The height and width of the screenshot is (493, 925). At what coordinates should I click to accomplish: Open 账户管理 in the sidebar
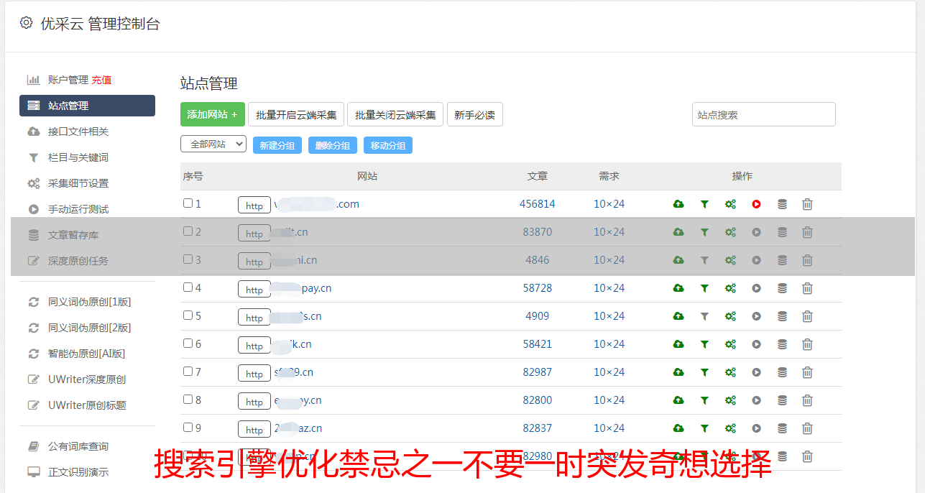[68, 80]
